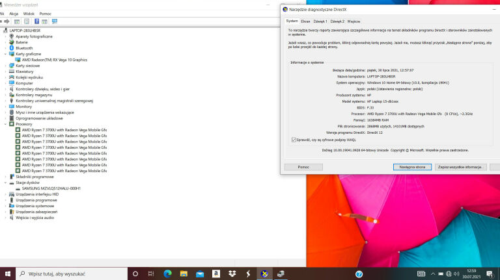The image size is (500, 280).
Task: Open the Akcja menu
Action: pyautogui.click(x=14, y=13)
